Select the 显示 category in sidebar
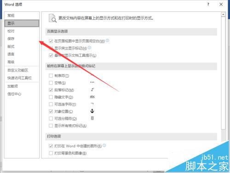This screenshot has width=230, height=173. tap(22, 23)
